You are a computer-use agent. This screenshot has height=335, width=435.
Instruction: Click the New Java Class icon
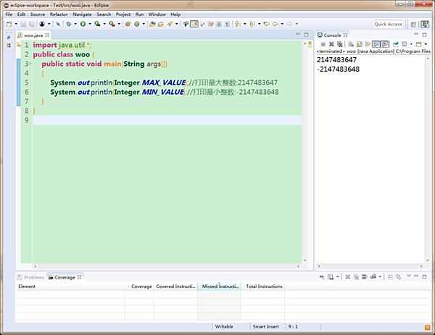pos(137,25)
